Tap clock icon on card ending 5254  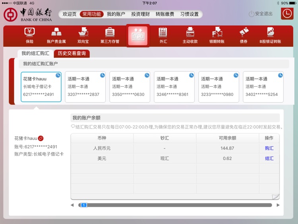(x=281, y=75)
